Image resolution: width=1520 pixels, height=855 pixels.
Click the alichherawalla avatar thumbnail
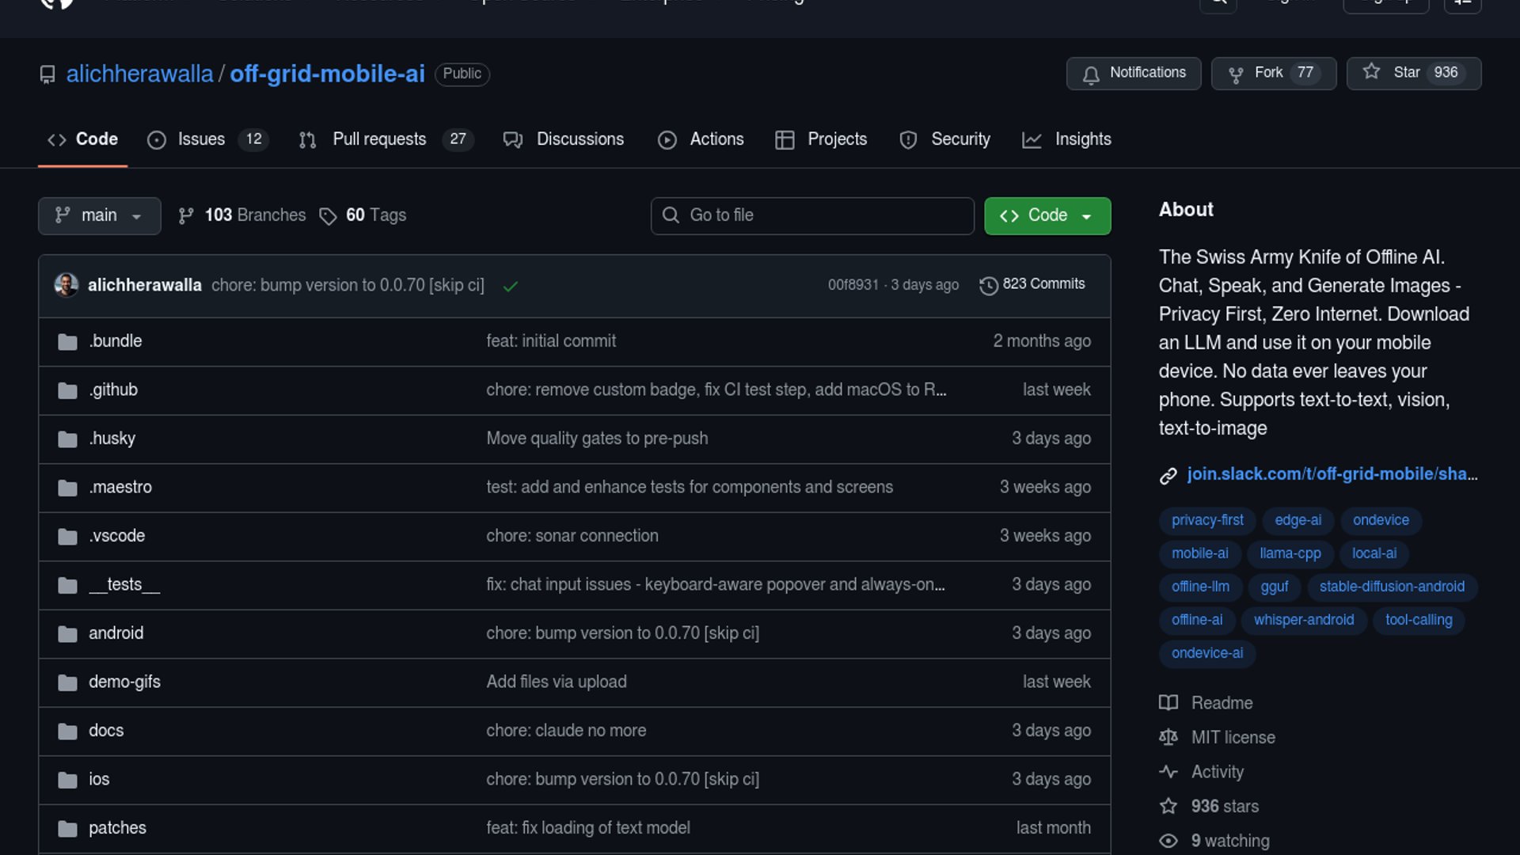click(66, 285)
